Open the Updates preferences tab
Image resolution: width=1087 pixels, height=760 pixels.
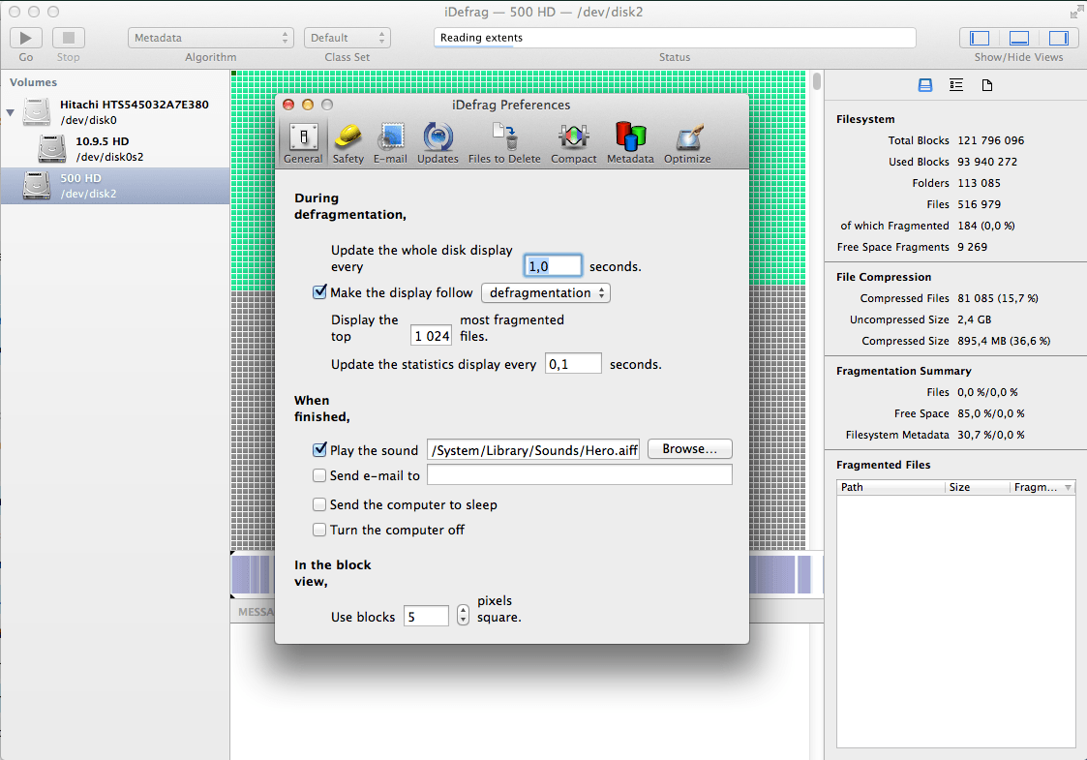[x=438, y=143]
